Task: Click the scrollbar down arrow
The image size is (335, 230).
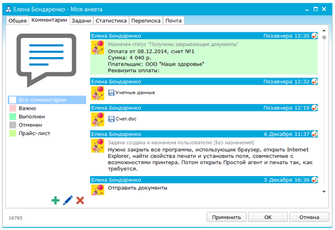Action: [324, 192]
